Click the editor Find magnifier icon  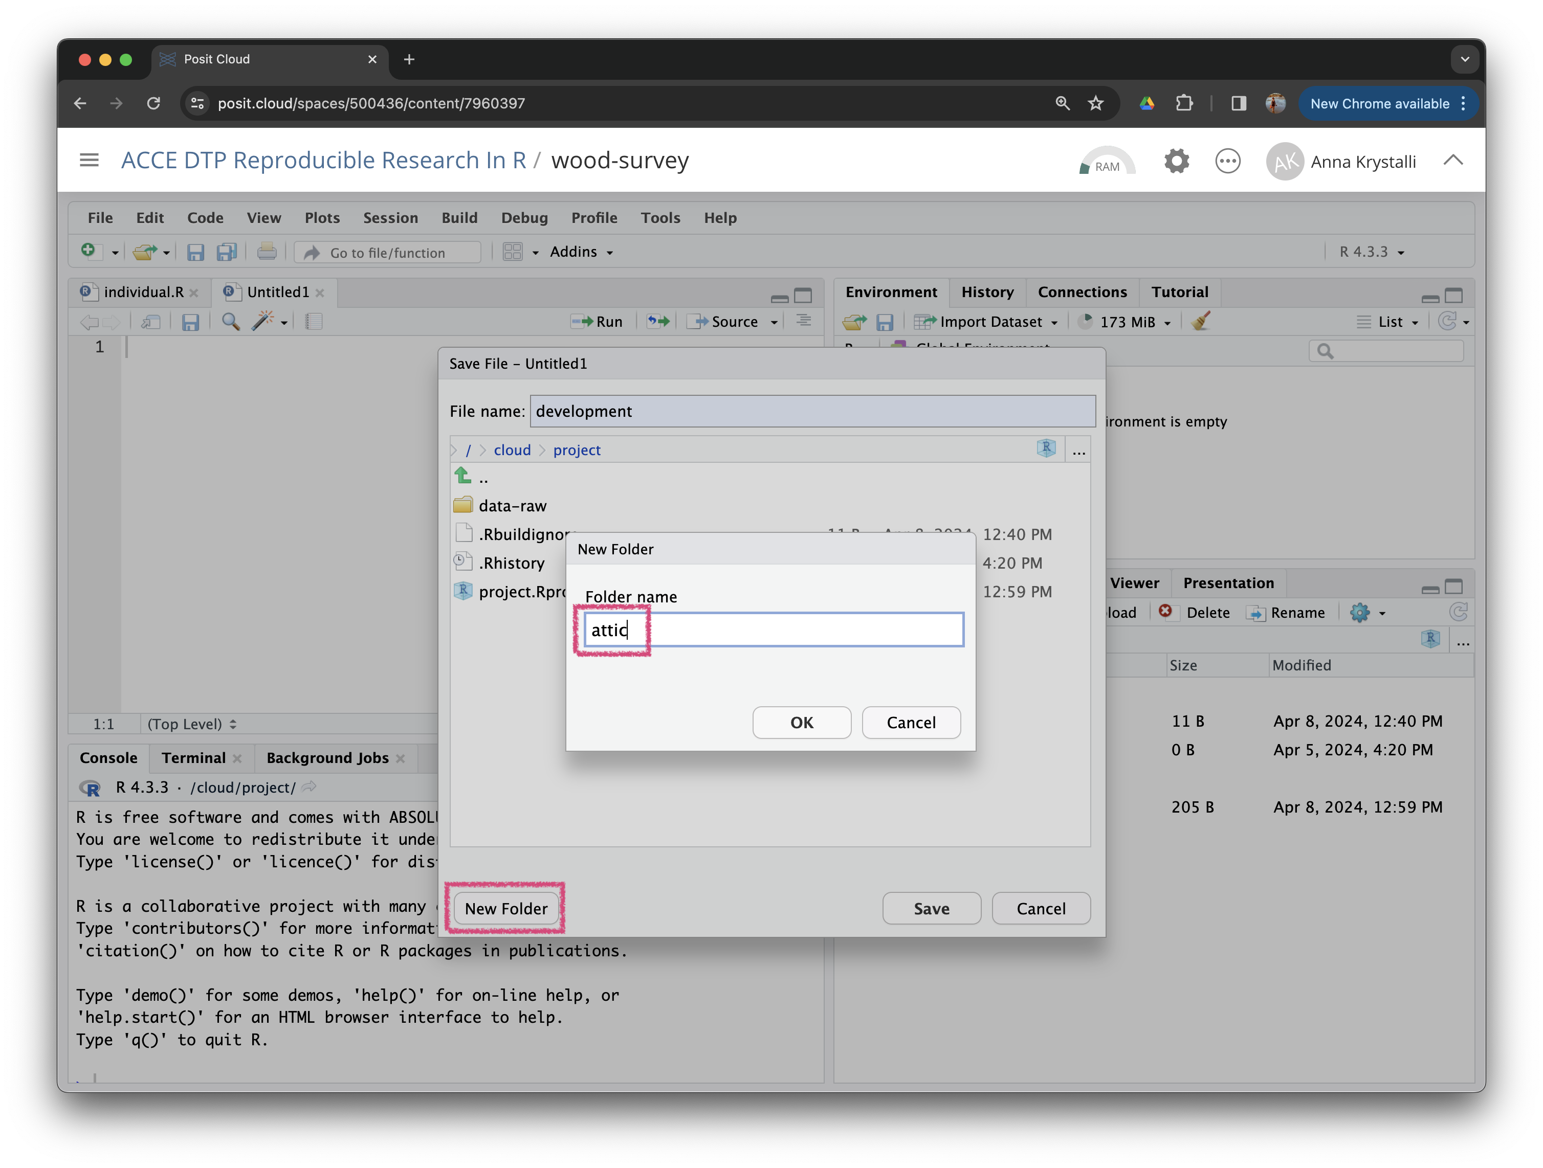click(230, 322)
